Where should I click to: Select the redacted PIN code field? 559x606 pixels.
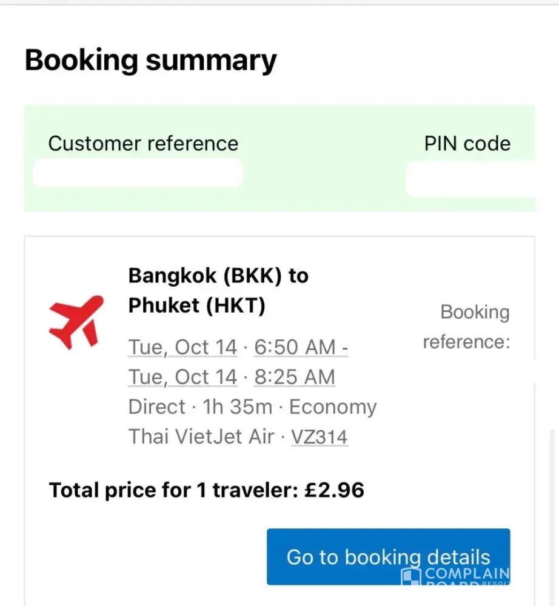coord(470,179)
